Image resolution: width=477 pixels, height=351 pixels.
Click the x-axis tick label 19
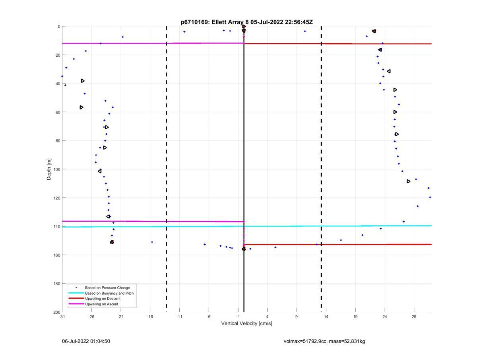pos(355,316)
